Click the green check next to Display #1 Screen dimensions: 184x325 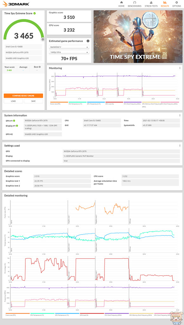[17, 126]
